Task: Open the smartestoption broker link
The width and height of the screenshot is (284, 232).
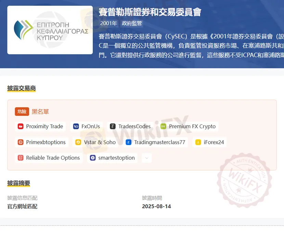Action: 112,158
